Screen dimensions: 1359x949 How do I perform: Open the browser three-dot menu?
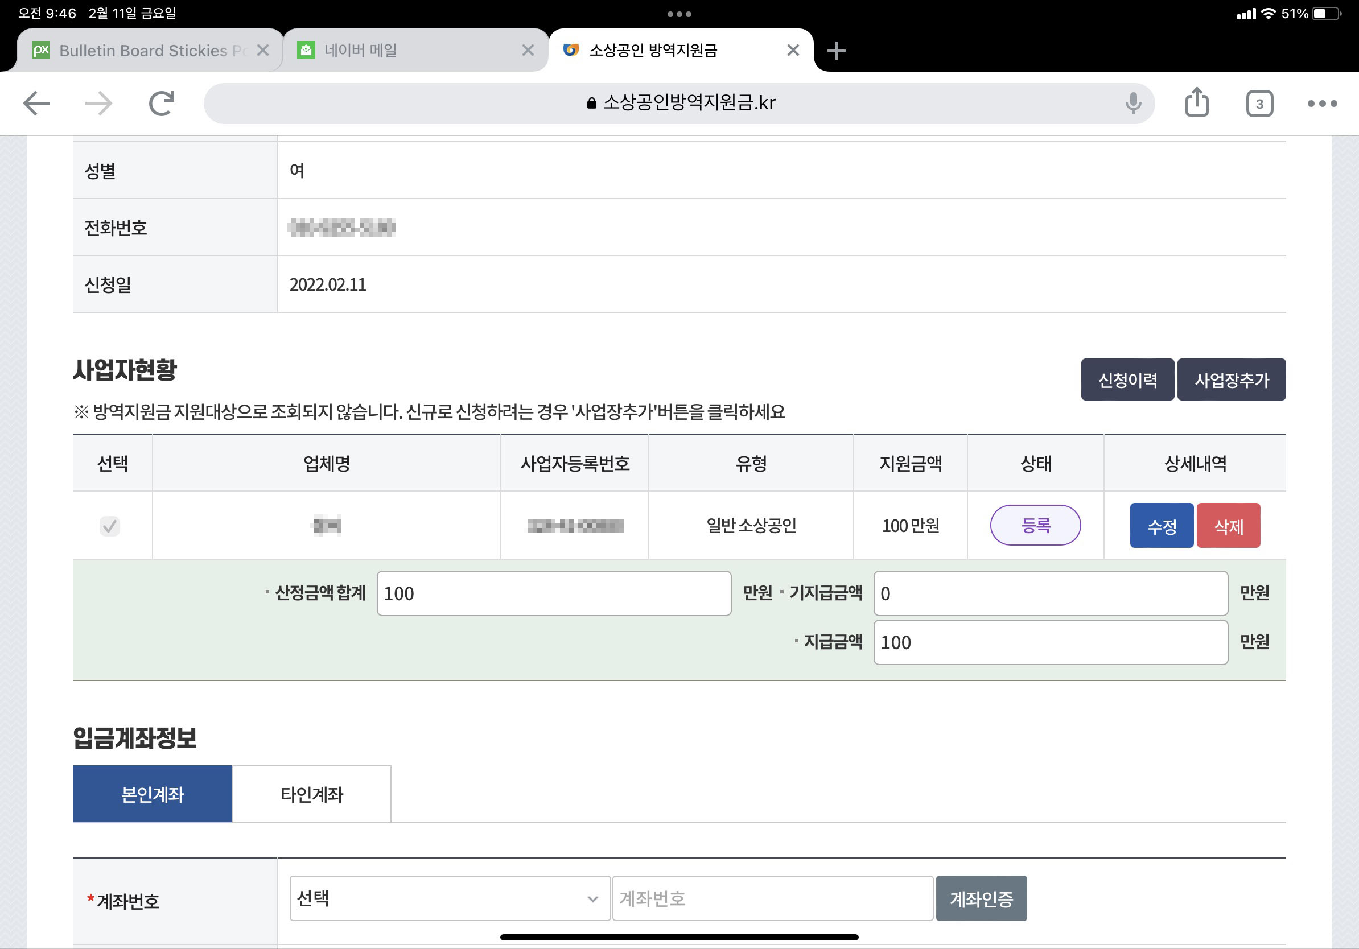(x=1321, y=104)
